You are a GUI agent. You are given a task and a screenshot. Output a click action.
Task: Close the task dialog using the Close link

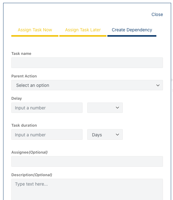point(157,14)
